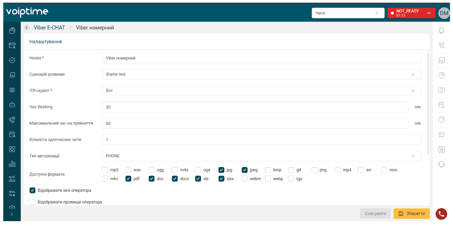Image resolution: width=453 pixels, height=225 pixels.
Task: Click the red phone dialer button
Action: point(441,214)
